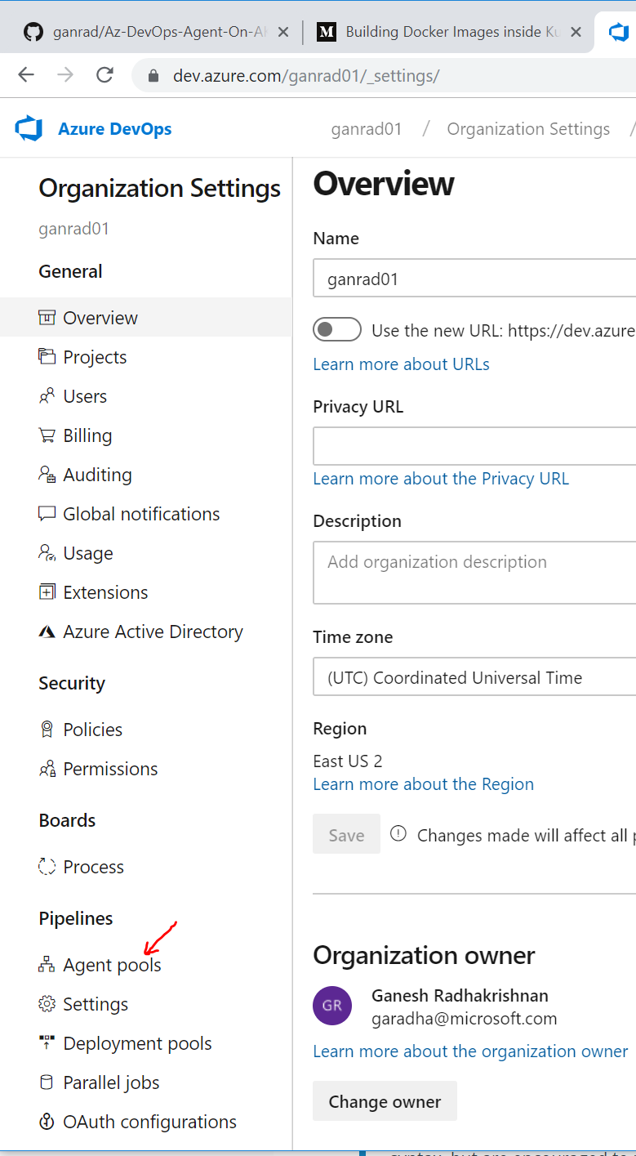Viewport: 636px width, 1156px height.
Task: Click the Description text area
Action: 474,574
